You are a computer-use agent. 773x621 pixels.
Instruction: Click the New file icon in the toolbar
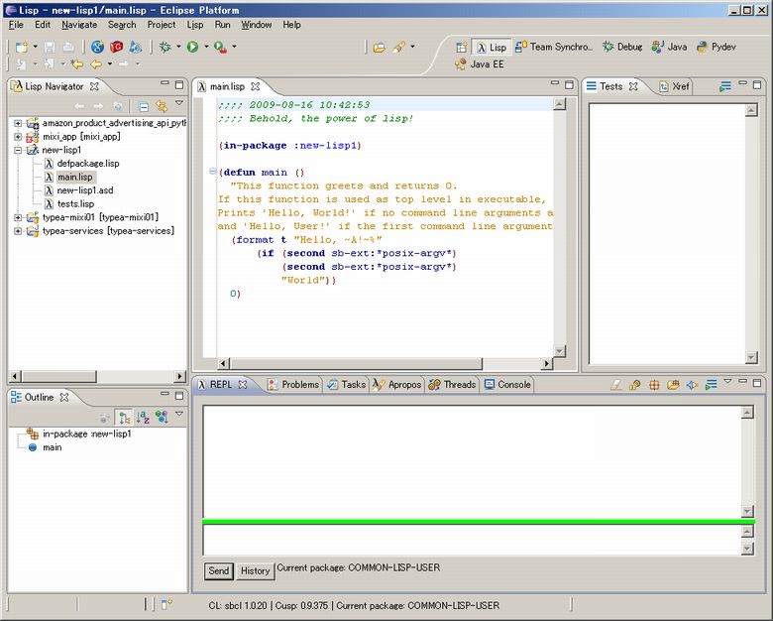pos(22,47)
